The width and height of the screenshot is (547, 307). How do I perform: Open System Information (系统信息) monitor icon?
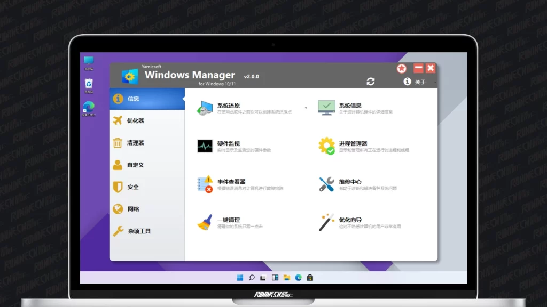coord(326,108)
